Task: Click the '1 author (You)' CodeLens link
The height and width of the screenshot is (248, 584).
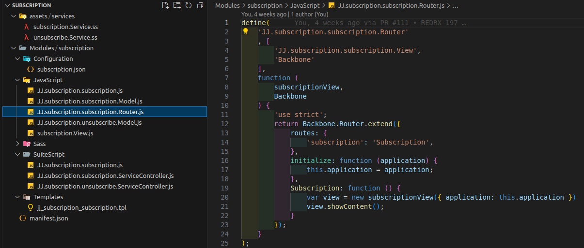Action: pos(310,15)
